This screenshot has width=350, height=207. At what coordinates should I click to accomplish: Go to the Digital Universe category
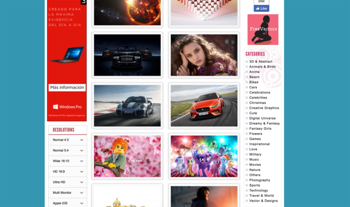click(262, 118)
